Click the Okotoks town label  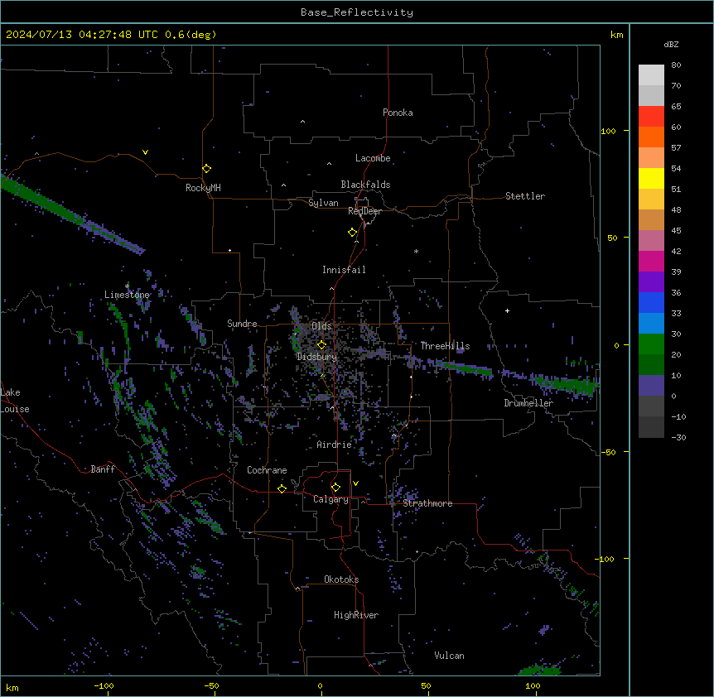click(x=341, y=579)
